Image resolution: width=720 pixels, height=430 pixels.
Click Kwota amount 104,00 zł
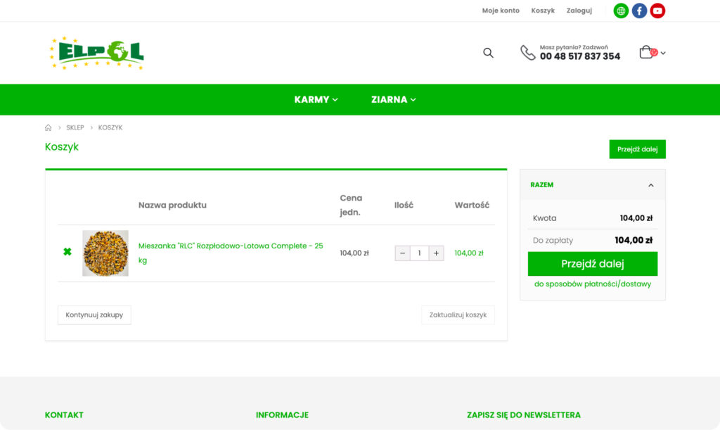[636, 218]
